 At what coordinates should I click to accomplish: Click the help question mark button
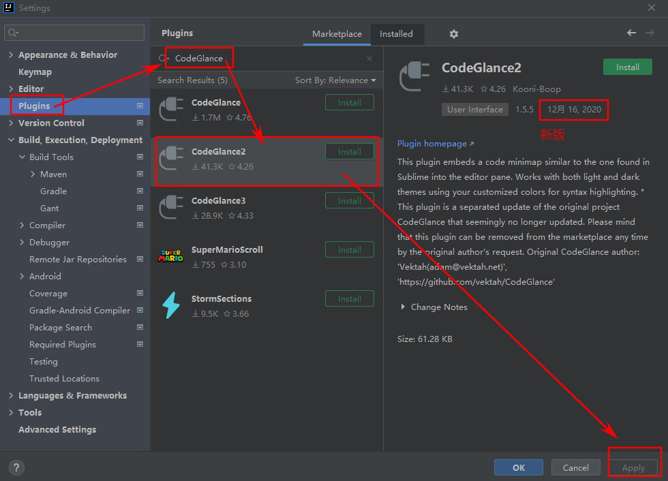click(x=16, y=467)
